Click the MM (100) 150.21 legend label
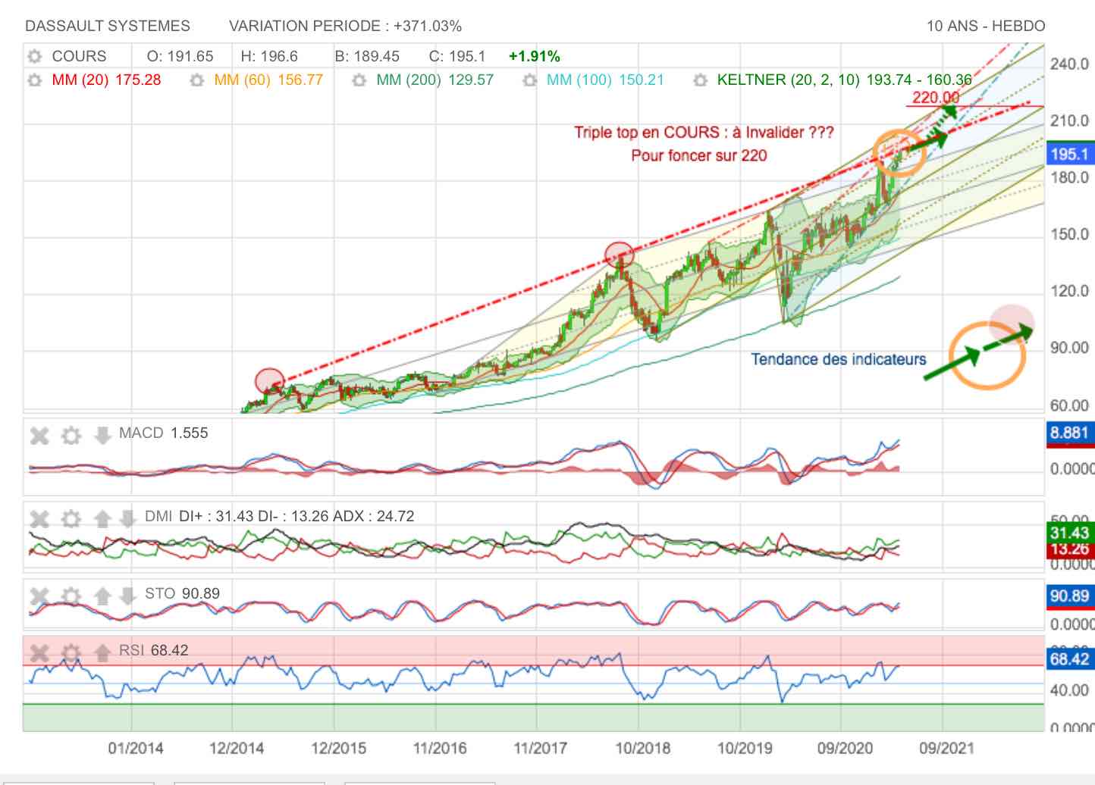 click(605, 80)
